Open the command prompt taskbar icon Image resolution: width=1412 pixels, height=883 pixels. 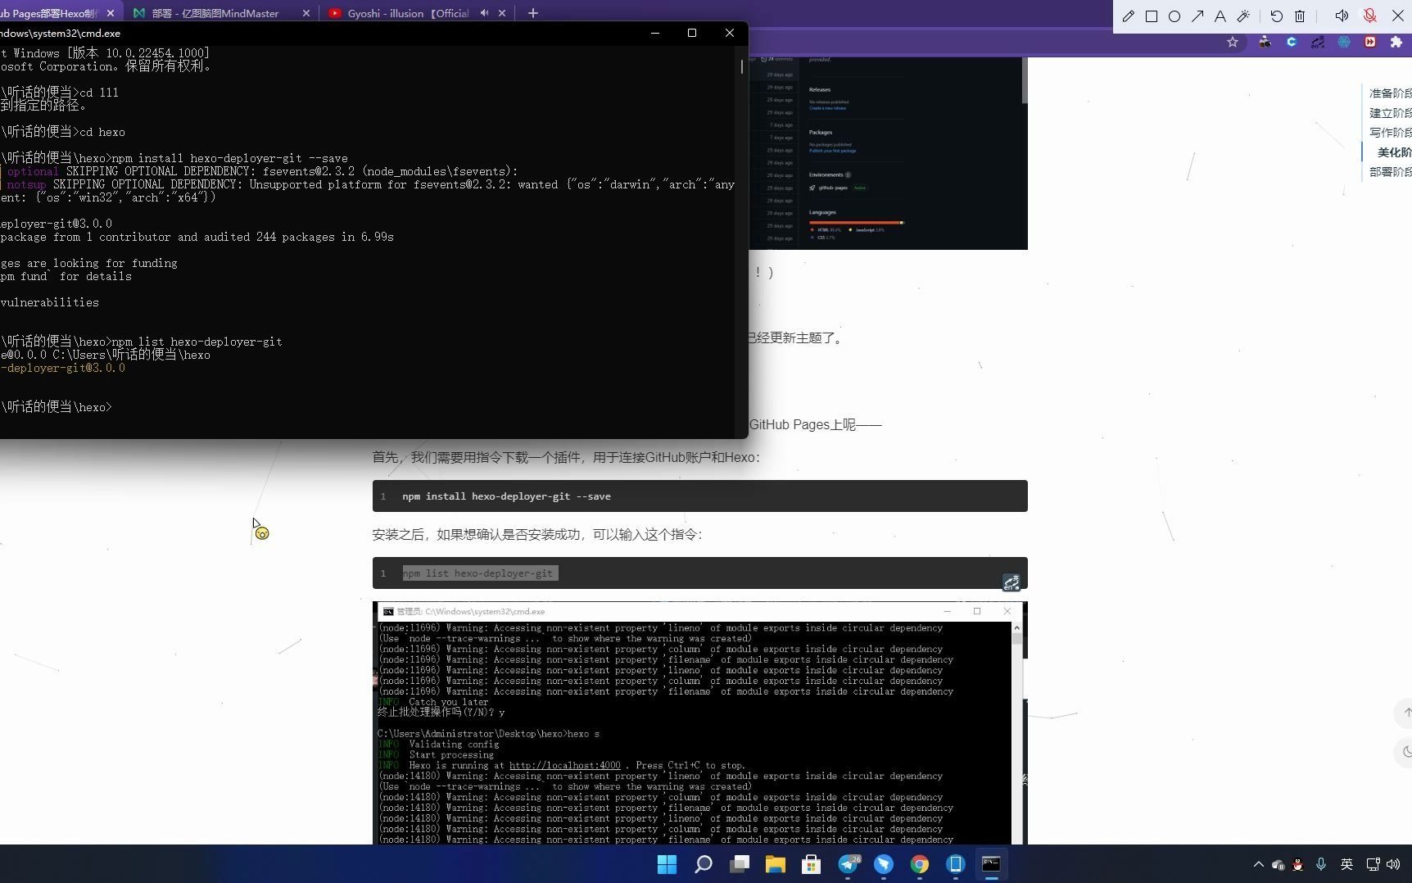coord(992,864)
